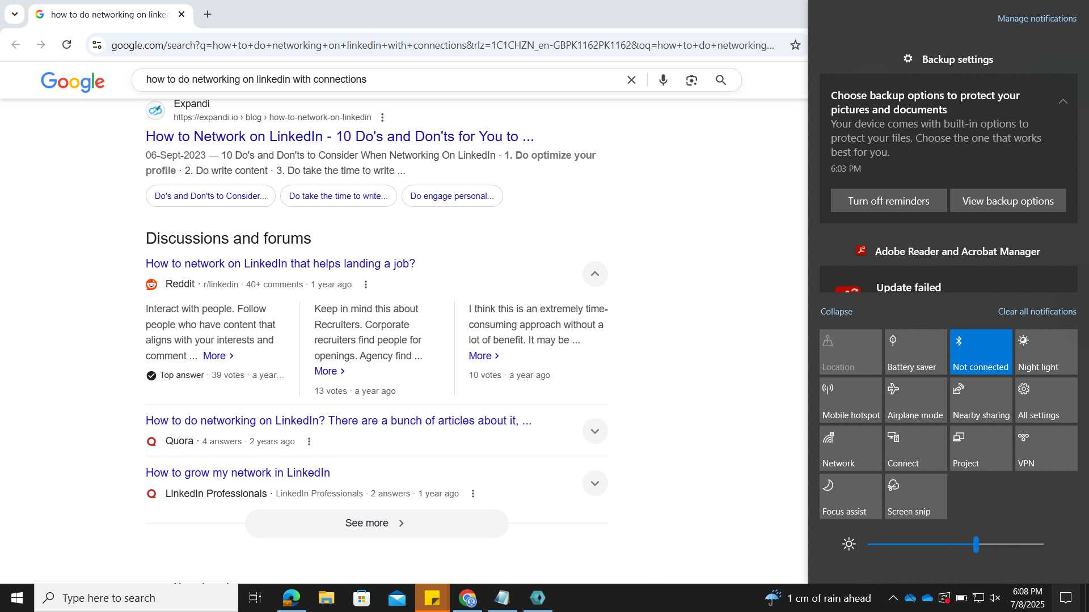Go to Google homepage via logo
The width and height of the screenshot is (1089, 612).
(73, 82)
